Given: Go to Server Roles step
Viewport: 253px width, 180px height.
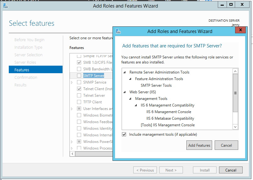Looking at the screenshot, I should click(x=25, y=62).
